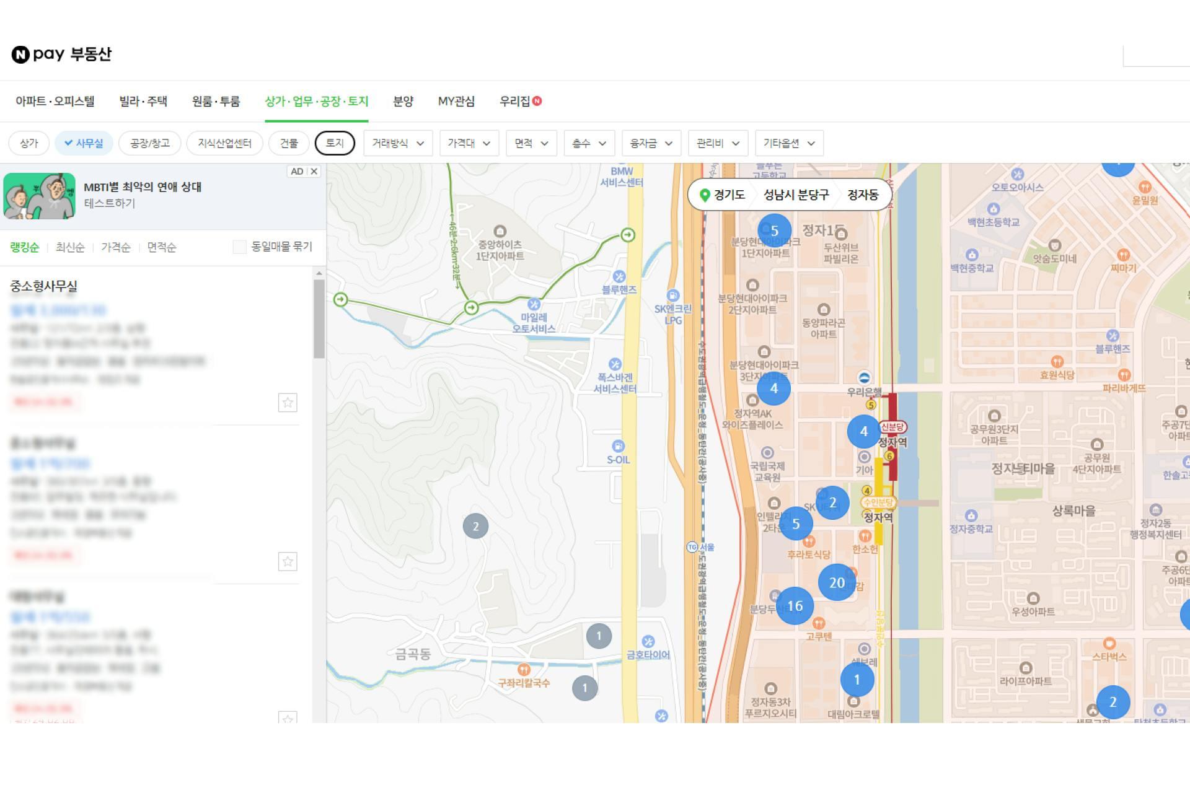Toggle the 상가 property type filter
The width and height of the screenshot is (1190, 793).
coord(29,143)
